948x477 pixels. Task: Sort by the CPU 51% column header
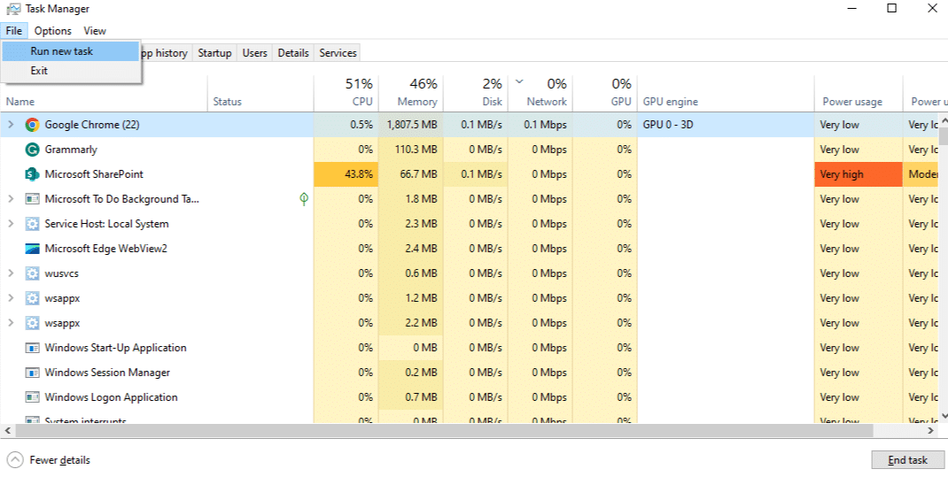pyautogui.click(x=346, y=94)
